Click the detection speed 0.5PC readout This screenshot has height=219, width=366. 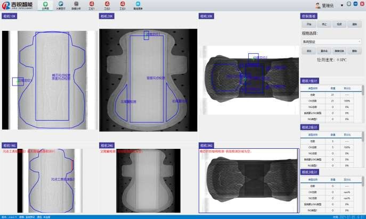point(332,60)
